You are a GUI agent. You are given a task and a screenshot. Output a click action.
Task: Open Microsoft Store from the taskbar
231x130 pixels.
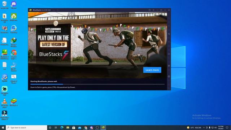pyautogui.click(x=74, y=127)
